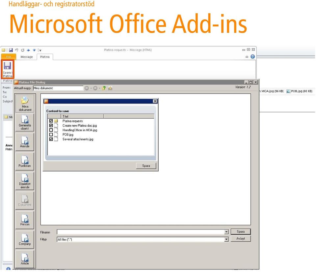Image resolution: width=316 pixels, height=272 pixels.
Task: Open the Outlook help question mark icon
Action: (252, 57)
